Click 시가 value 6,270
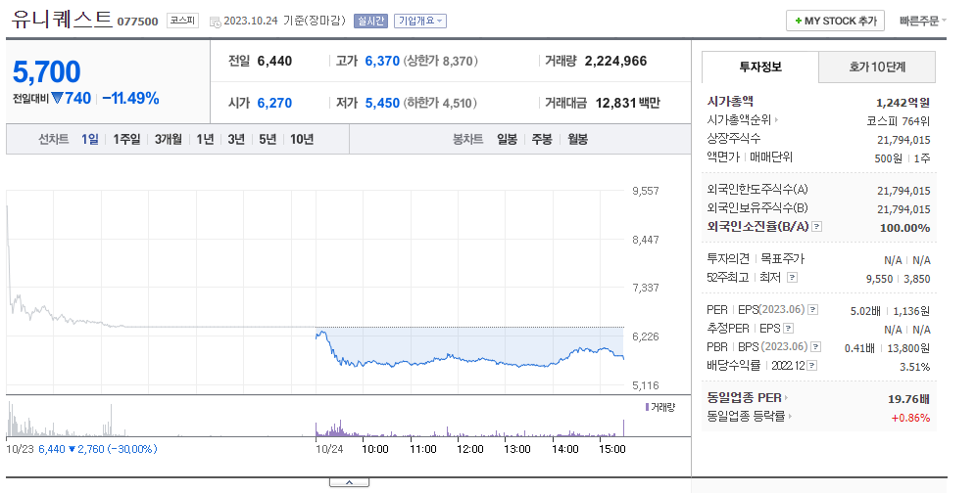This screenshot has height=493, width=976. pos(274,104)
